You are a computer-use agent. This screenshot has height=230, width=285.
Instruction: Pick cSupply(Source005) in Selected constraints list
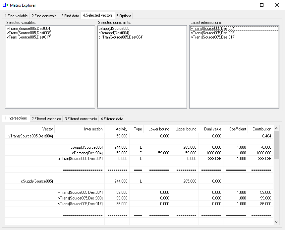(114, 29)
